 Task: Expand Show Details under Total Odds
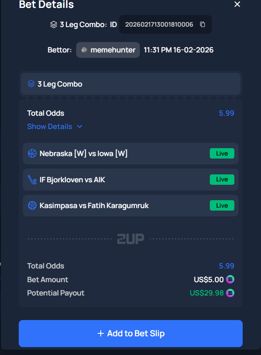(x=50, y=127)
